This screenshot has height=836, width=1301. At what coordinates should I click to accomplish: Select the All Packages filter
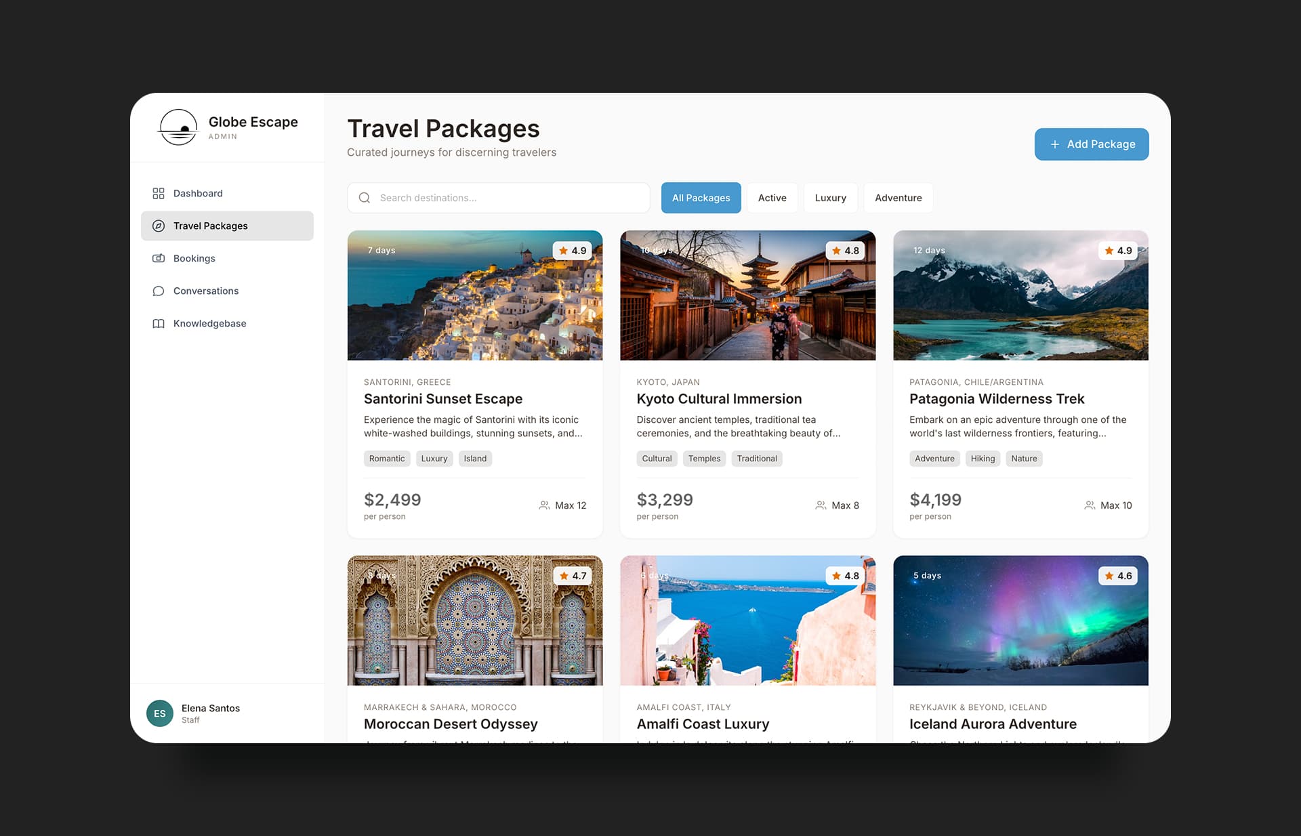[701, 198]
